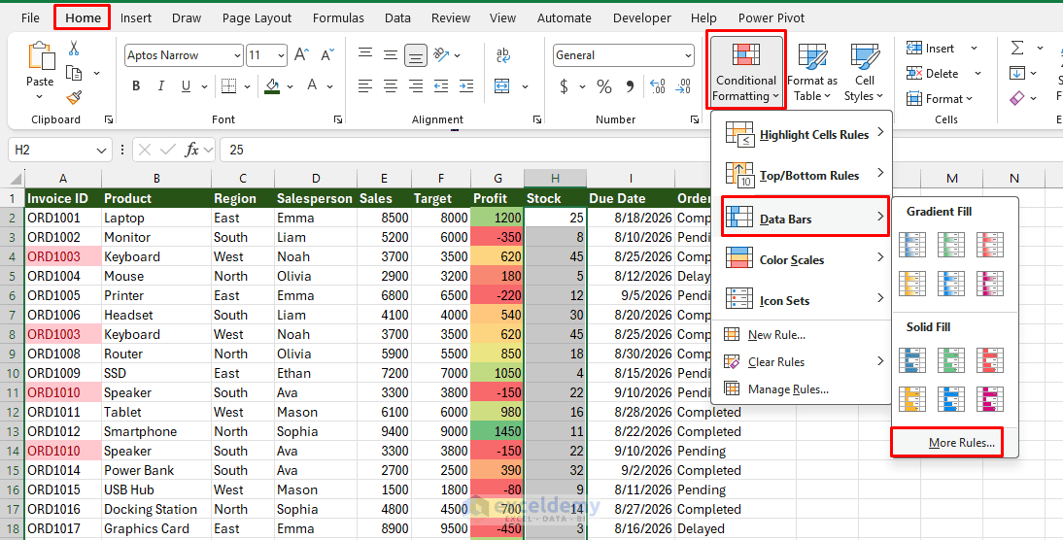Increase font size with larger A
The width and height of the screenshot is (1063, 540).
point(302,55)
